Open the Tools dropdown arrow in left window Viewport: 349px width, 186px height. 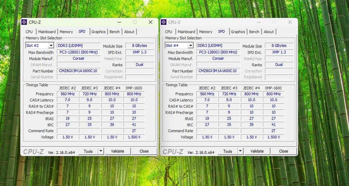tap(101, 151)
